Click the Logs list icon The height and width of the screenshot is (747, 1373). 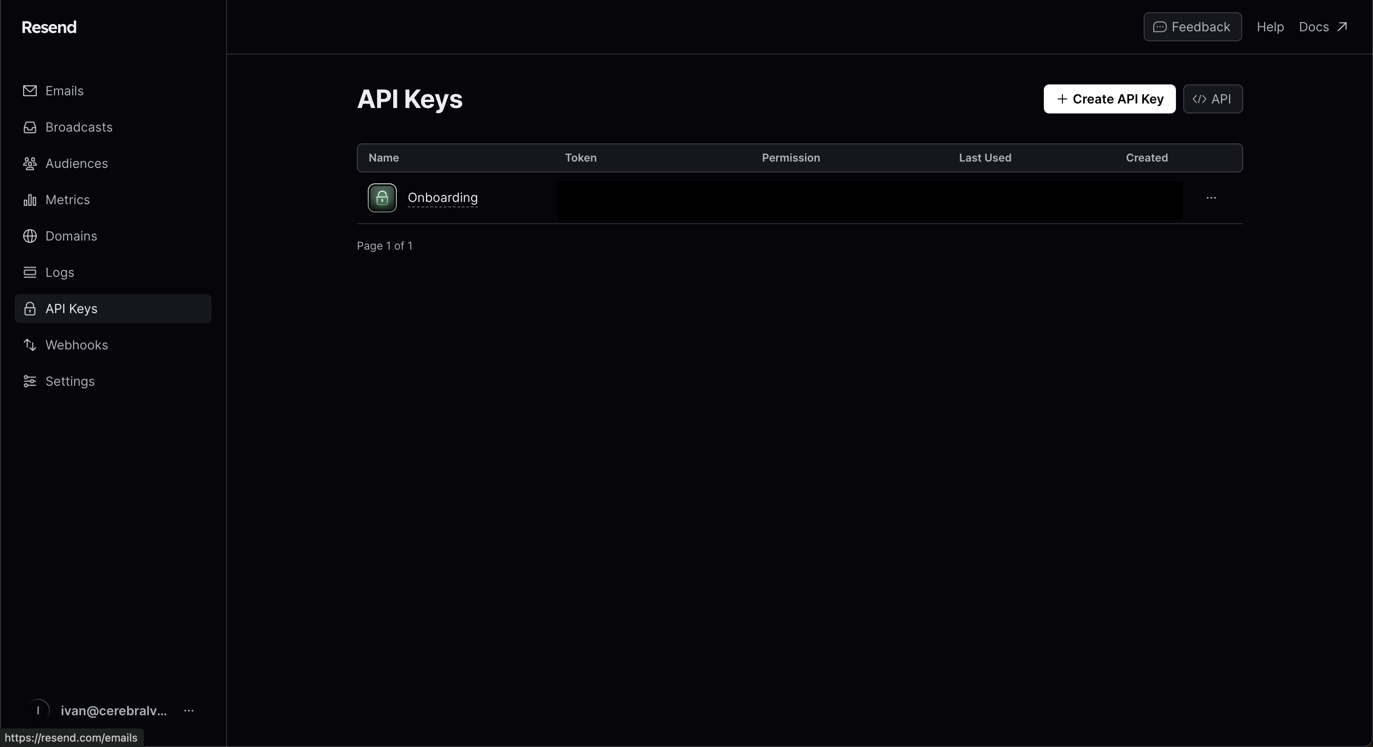(x=30, y=272)
